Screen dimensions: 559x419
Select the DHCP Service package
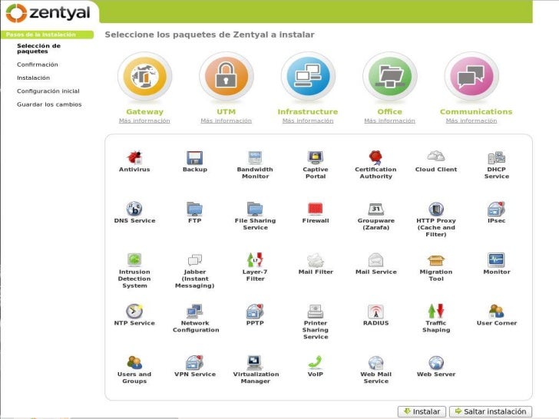497,164
